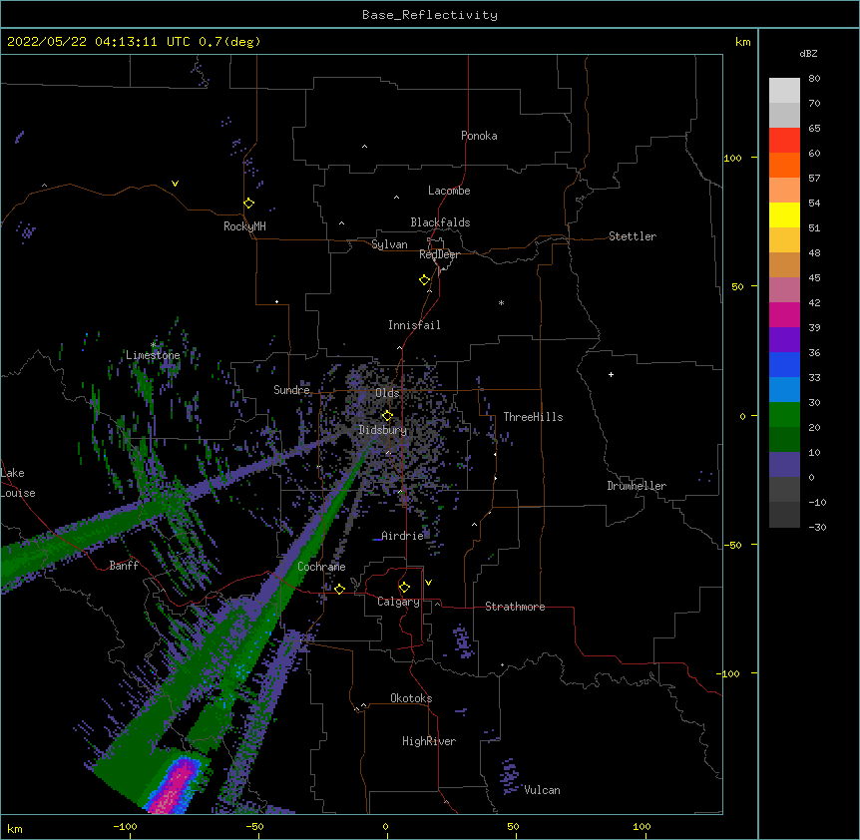Select the red 65 dBZ legend swatch
860x840 pixels.
pyautogui.click(x=784, y=141)
